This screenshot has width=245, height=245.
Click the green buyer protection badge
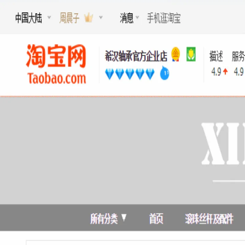(191, 54)
